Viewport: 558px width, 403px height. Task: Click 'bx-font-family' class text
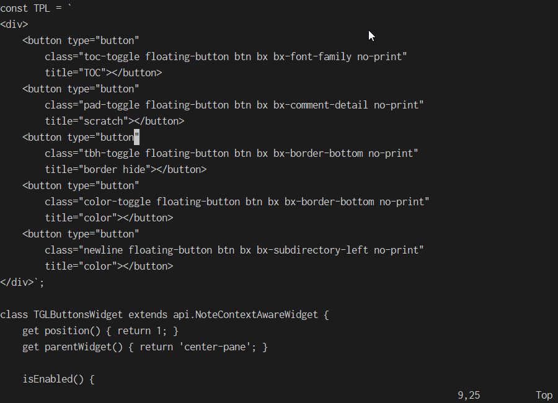click(x=312, y=56)
